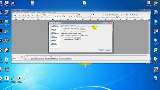This screenshot has height=90, width=160.
Task: Click the Copy icon in edit toolbar
Action: tap(110, 15)
